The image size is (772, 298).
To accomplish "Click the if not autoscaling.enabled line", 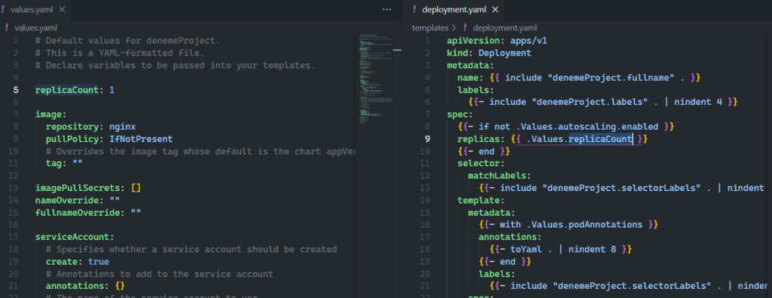I will [565, 127].
